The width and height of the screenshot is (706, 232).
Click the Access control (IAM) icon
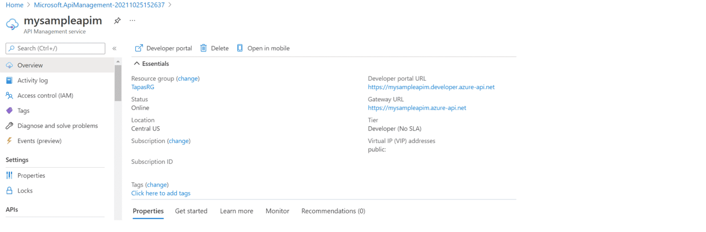pyautogui.click(x=9, y=95)
